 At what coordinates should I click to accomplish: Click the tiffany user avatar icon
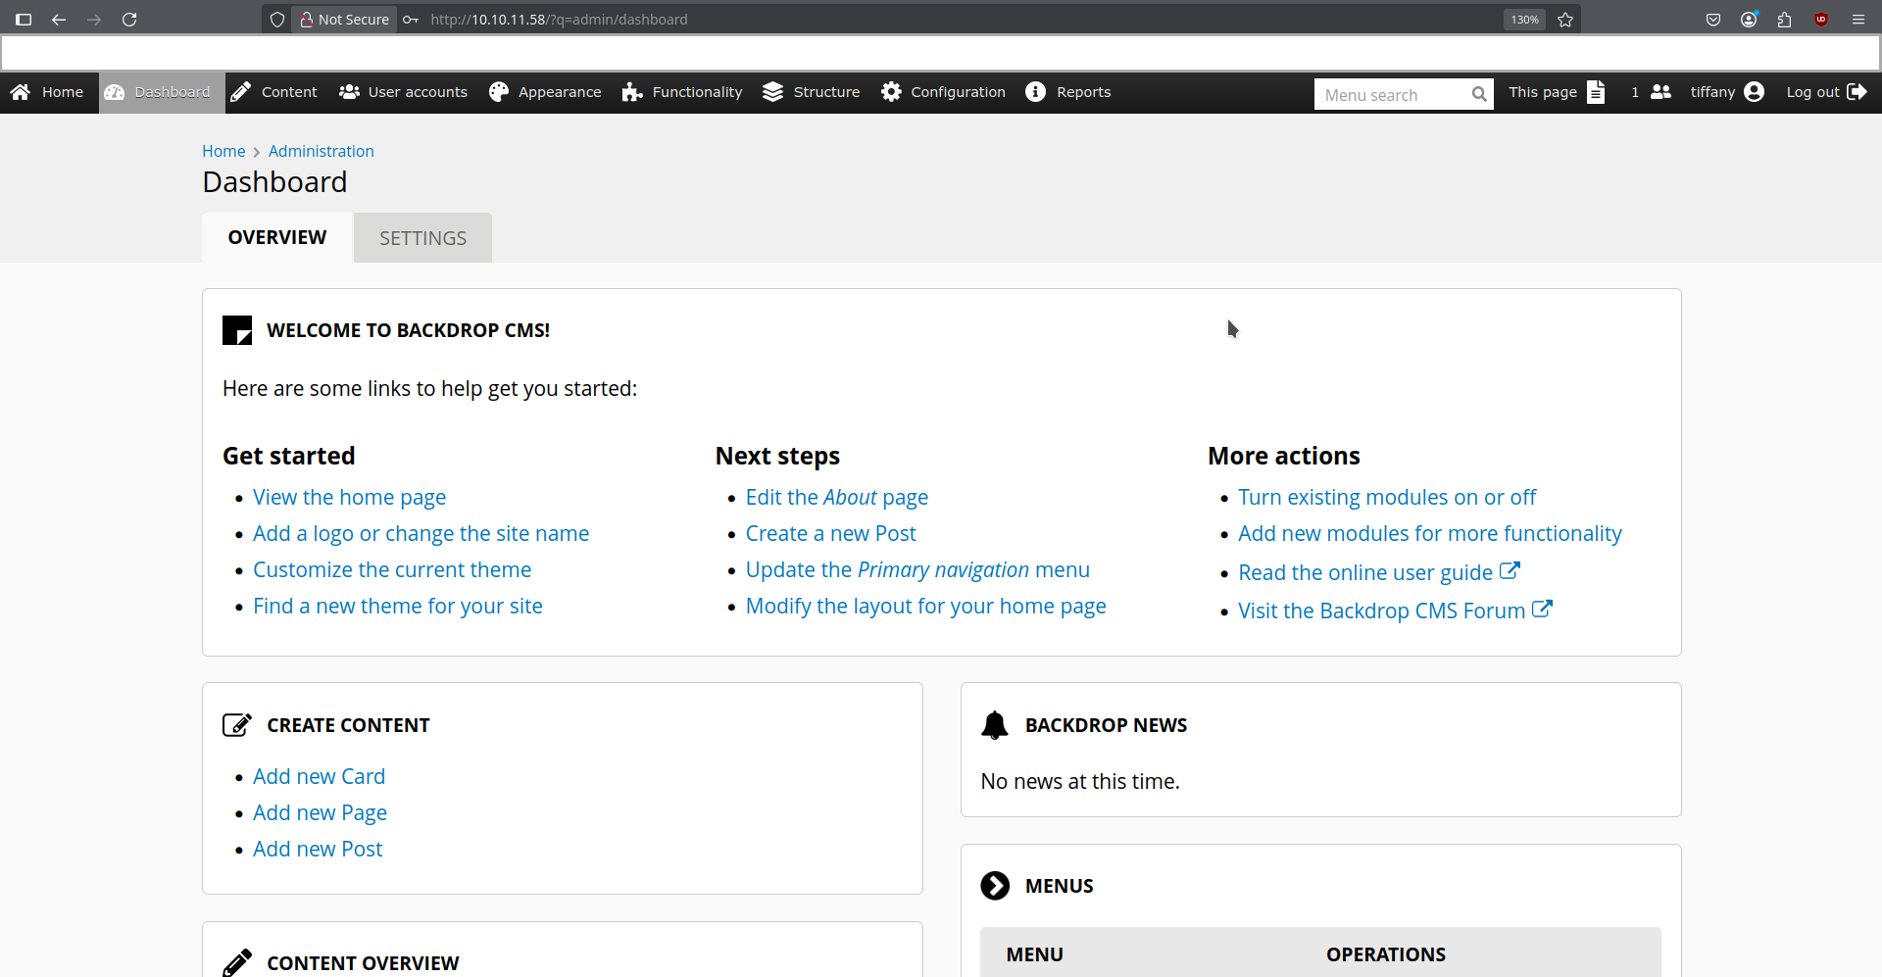1755,92
